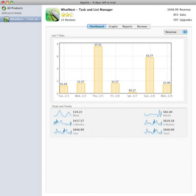This screenshot has width=196, height=196.
Task: Switch to the Reviews tab
Action: (142, 26)
